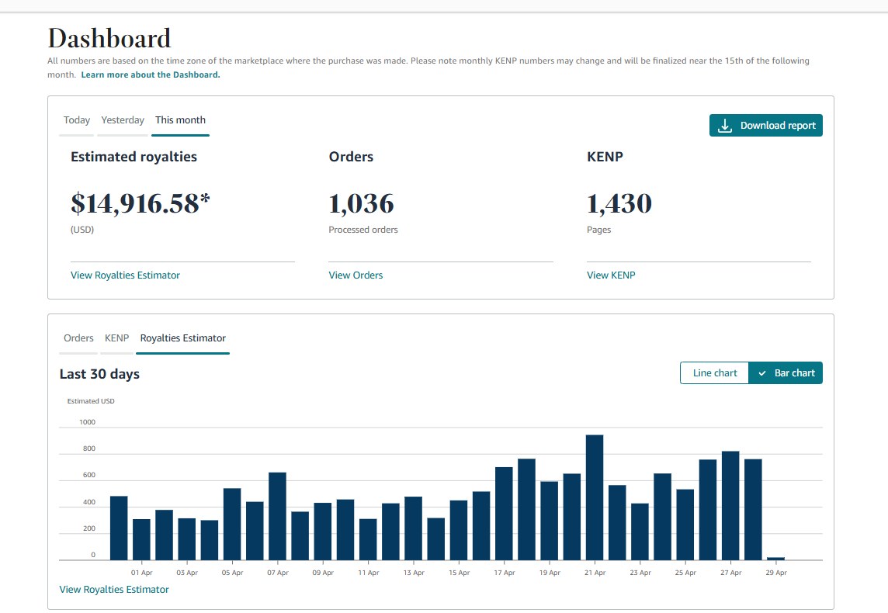The image size is (888, 613).
Task: Click the Download report button label
Action: click(778, 126)
